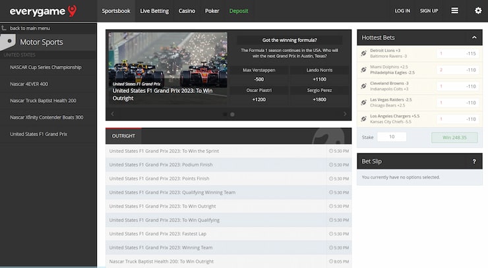488x268 pixels.
Task: Open F1 Winning Team market row
Action: point(228,248)
